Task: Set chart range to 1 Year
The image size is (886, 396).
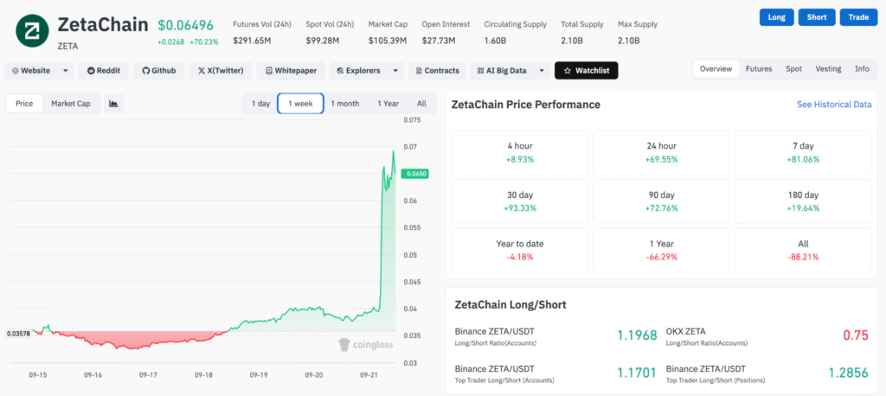Action: 388,104
